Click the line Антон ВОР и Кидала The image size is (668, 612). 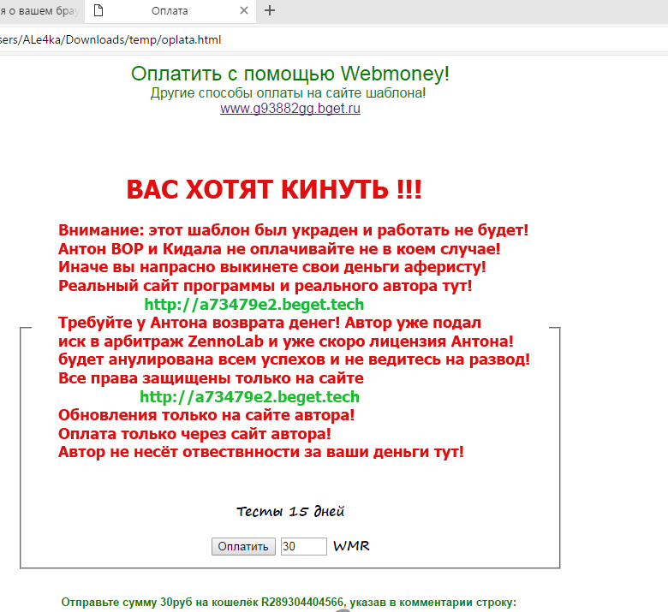[279, 249]
